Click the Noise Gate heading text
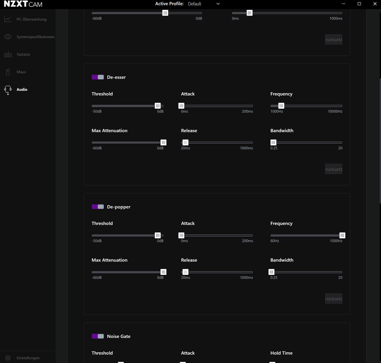Image resolution: width=381 pixels, height=363 pixels. point(119,337)
